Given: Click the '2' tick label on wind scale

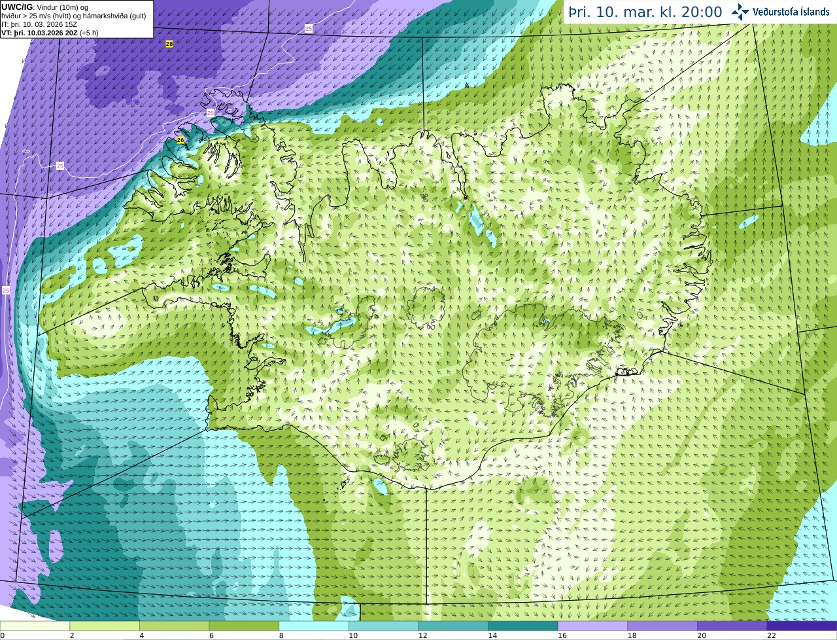Looking at the screenshot, I should coord(72,635).
